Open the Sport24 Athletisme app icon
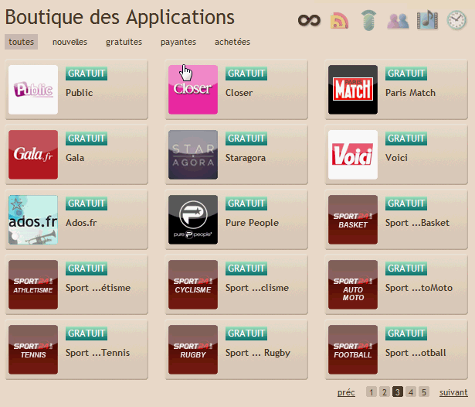 (x=33, y=285)
